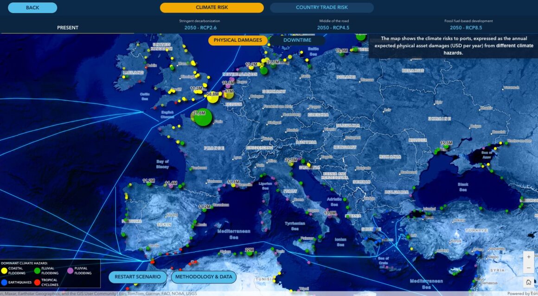
Task: Click the 22M port marker near Algiers
Action: (250, 254)
